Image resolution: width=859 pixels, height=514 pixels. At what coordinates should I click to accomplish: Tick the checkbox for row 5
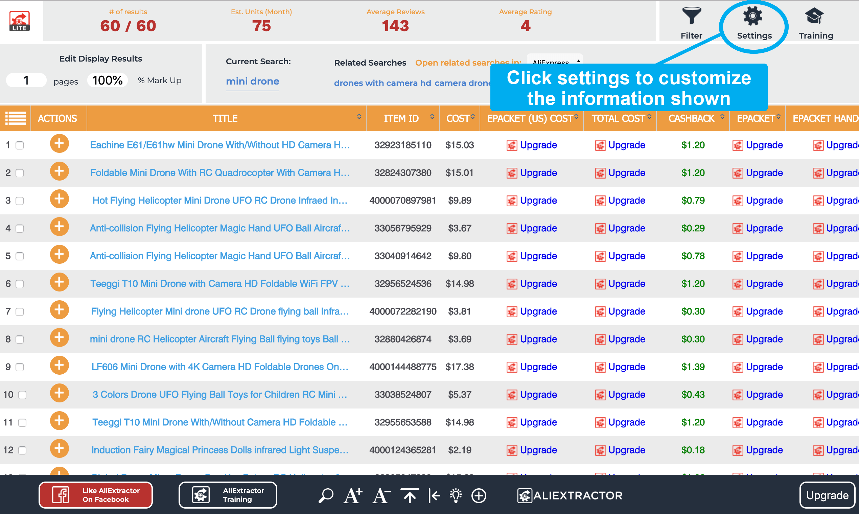20,256
